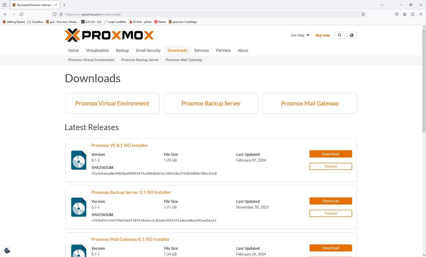Click the disc icon for Backup Server 3.1
Viewport: 426px width, 257px height.
click(79, 207)
